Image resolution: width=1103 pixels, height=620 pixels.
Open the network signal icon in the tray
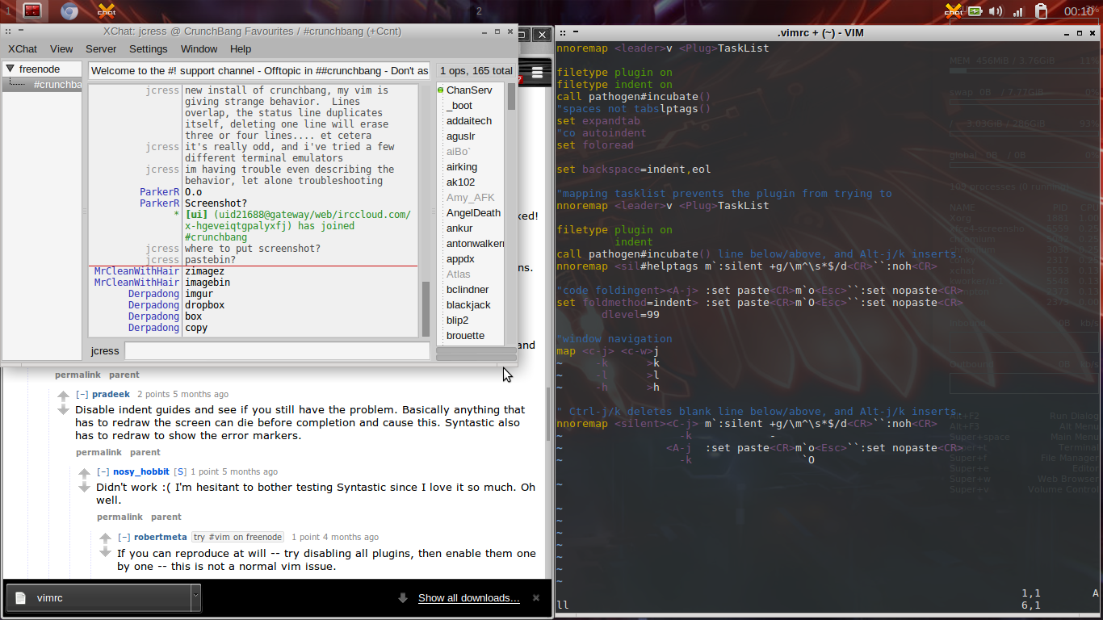[x=1018, y=11]
